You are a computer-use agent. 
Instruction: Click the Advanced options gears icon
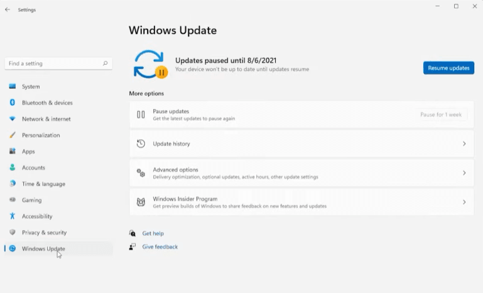(x=141, y=173)
